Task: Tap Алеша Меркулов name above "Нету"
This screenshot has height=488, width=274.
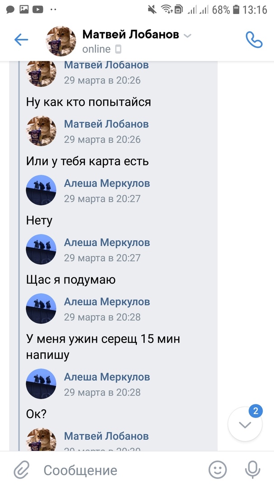Action: 107,183
